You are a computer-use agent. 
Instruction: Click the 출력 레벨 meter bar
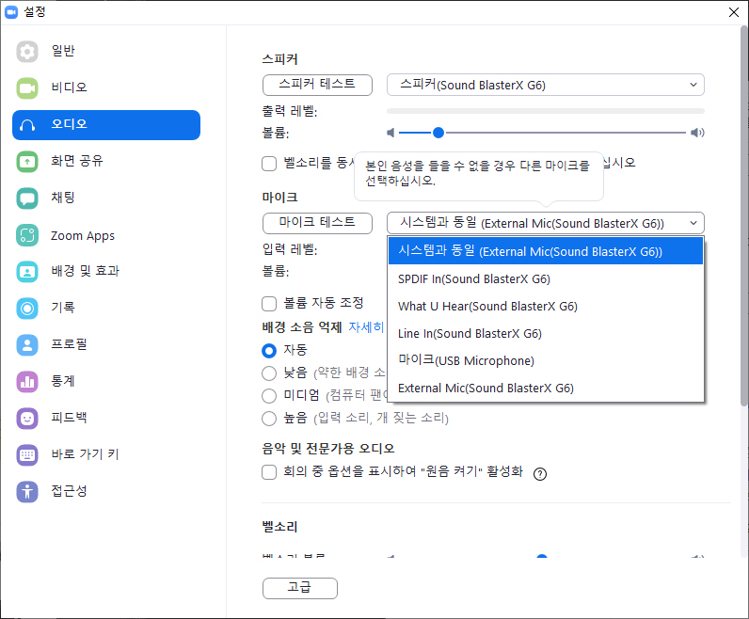pyautogui.click(x=546, y=111)
